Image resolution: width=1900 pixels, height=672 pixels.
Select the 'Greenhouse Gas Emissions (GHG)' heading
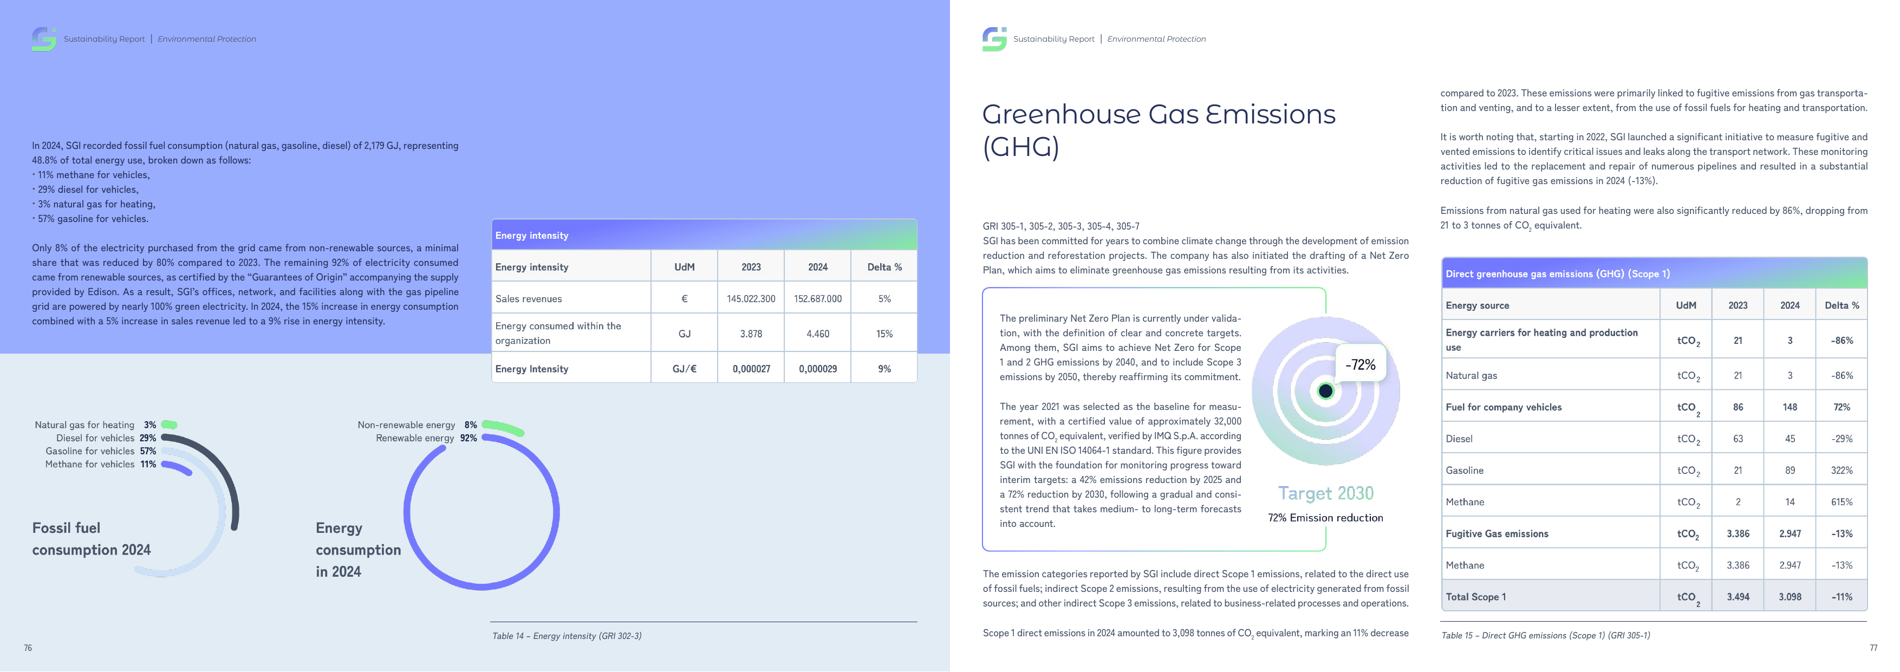[x=1159, y=130]
